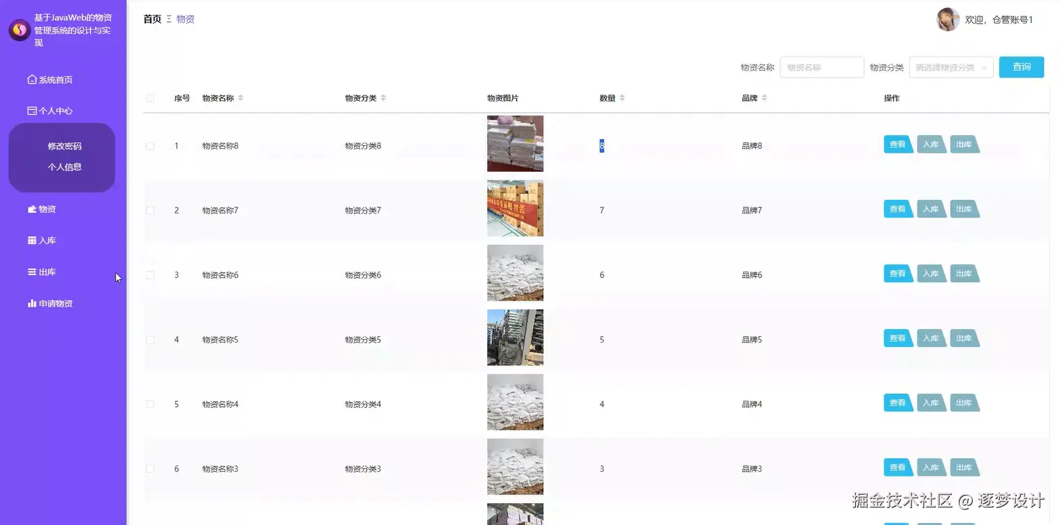
Task: Click the chart icon beside 申请物资
Action: coord(32,303)
